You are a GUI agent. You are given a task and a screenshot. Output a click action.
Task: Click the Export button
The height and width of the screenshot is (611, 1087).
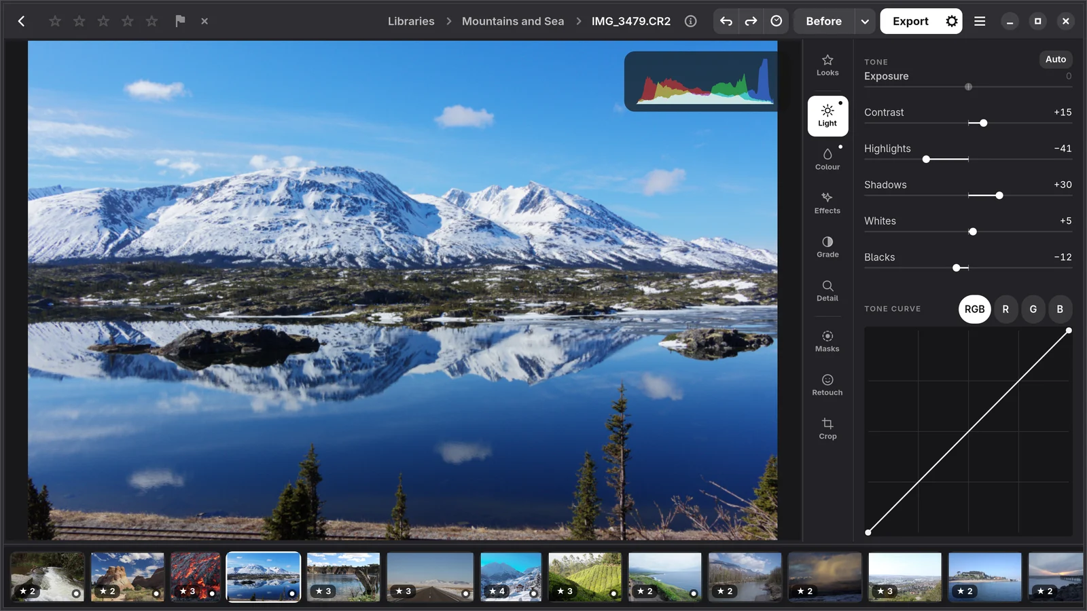pyautogui.click(x=910, y=21)
